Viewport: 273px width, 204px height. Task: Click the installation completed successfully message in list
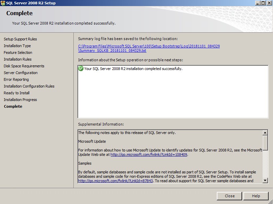tap(133, 69)
